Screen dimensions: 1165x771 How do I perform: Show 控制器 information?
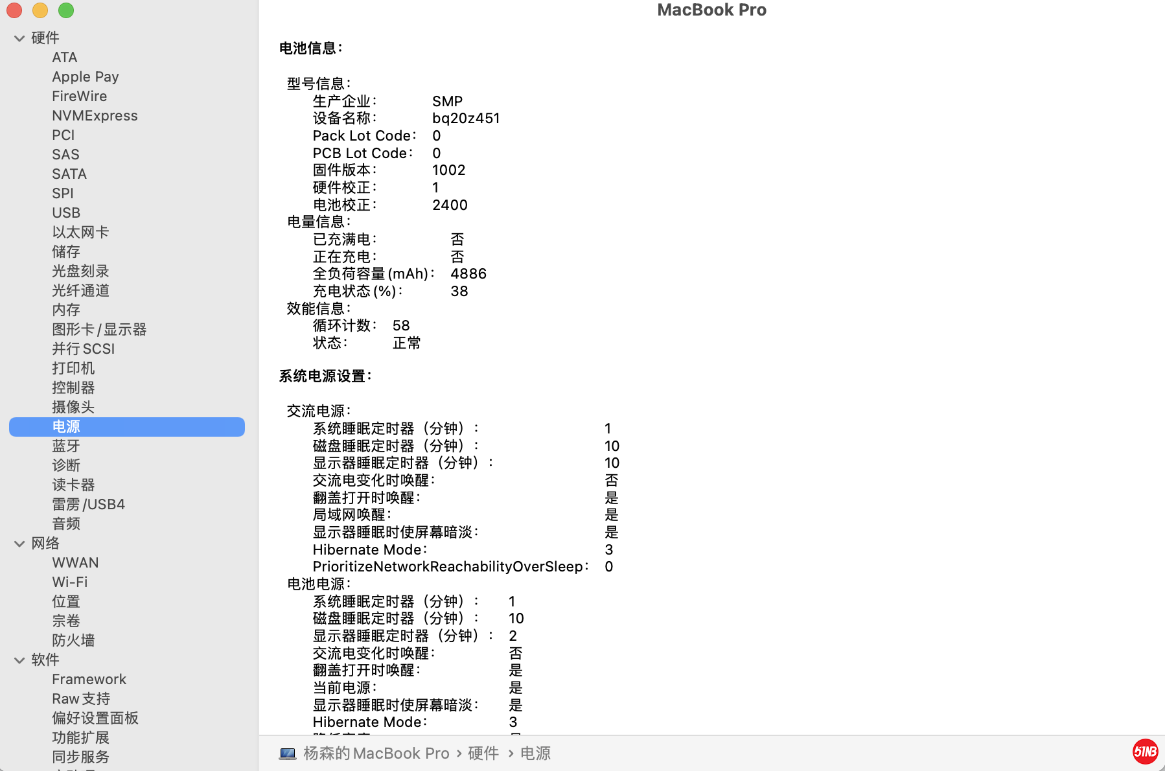point(73,388)
